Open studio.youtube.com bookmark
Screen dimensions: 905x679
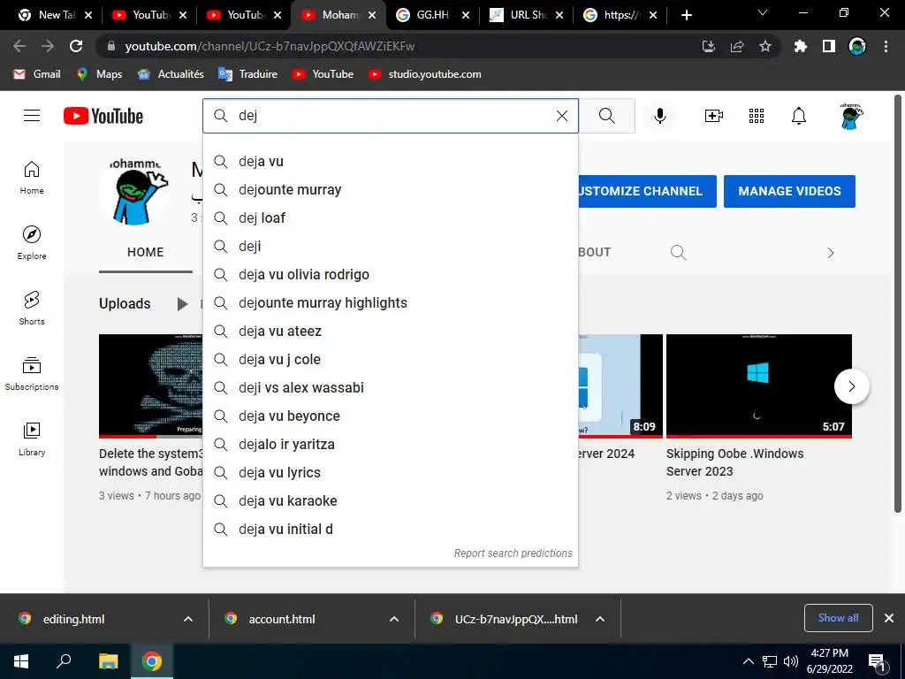tap(424, 74)
